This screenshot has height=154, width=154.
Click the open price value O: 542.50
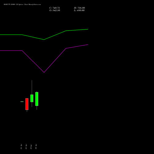[55, 10]
